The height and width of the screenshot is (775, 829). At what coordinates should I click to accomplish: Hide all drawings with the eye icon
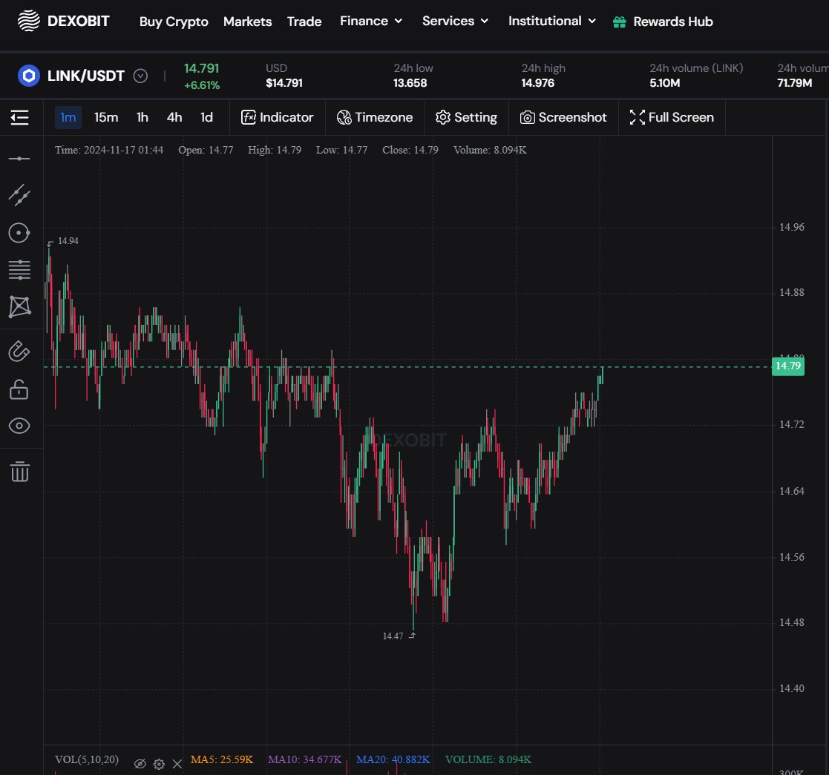(x=19, y=426)
